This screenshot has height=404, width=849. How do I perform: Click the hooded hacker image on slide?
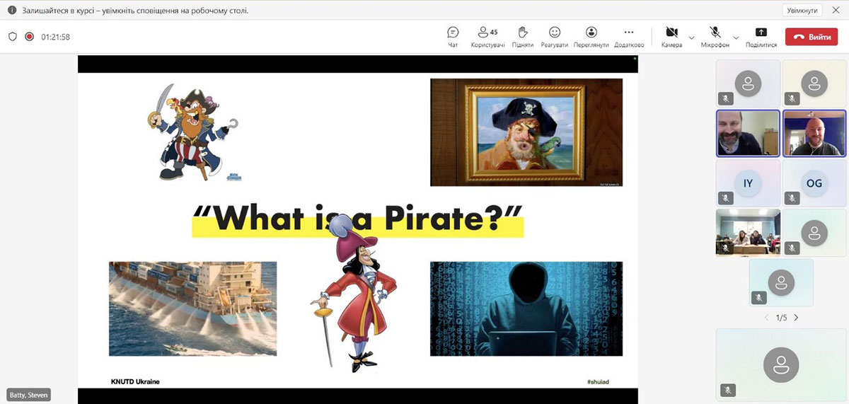click(526, 308)
